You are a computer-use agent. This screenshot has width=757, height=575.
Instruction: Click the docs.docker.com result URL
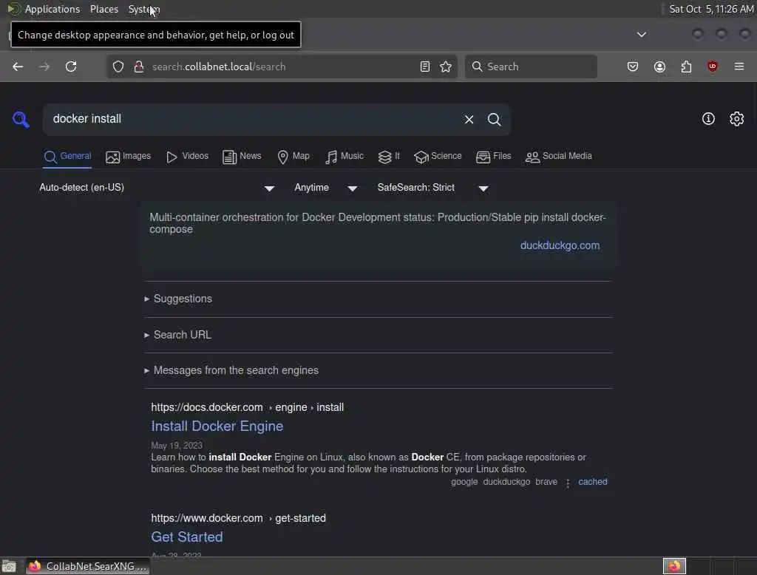247,407
